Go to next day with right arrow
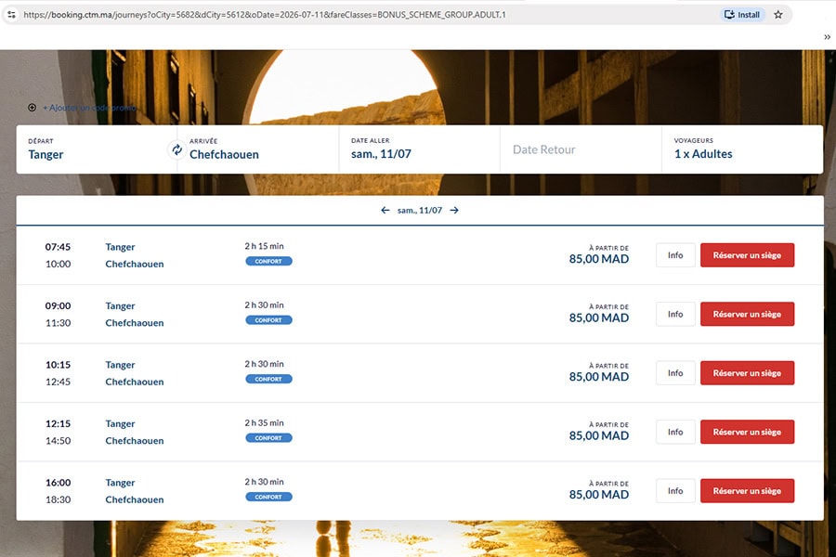836x557 pixels. [454, 211]
